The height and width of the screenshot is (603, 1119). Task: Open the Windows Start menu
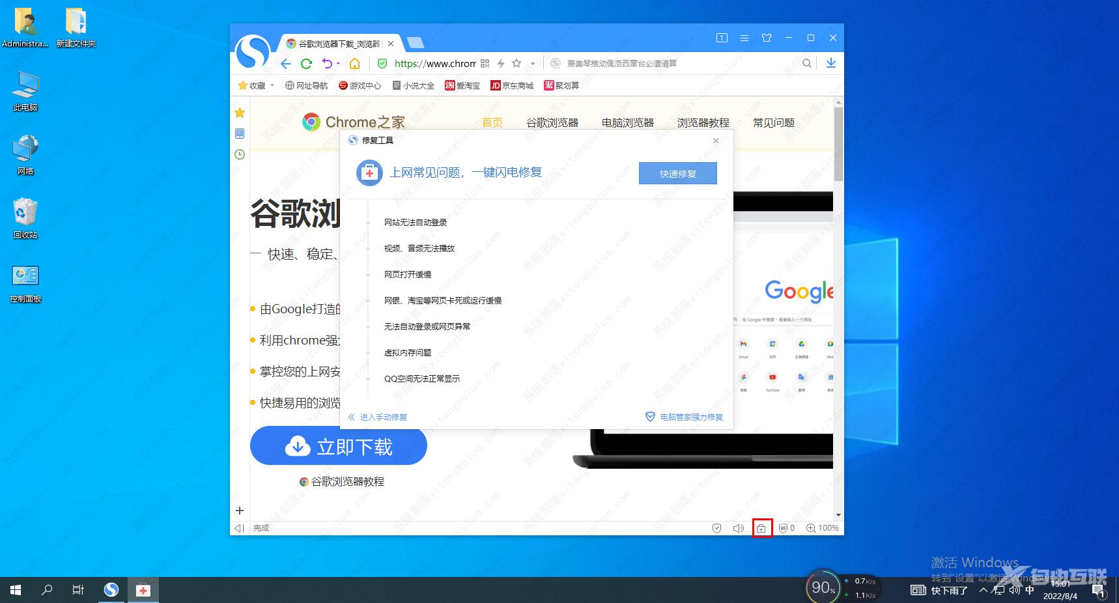point(16,590)
